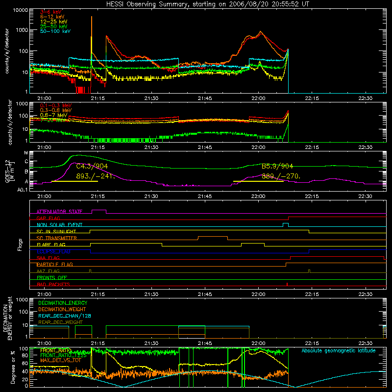Select the 7-20 MeV legend entry
392x392 pixels.
53,120
